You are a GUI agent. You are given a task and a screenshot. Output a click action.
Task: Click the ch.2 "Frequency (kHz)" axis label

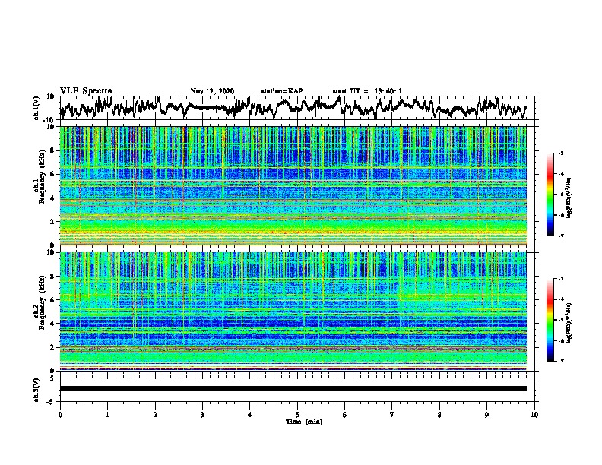point(42,302)
